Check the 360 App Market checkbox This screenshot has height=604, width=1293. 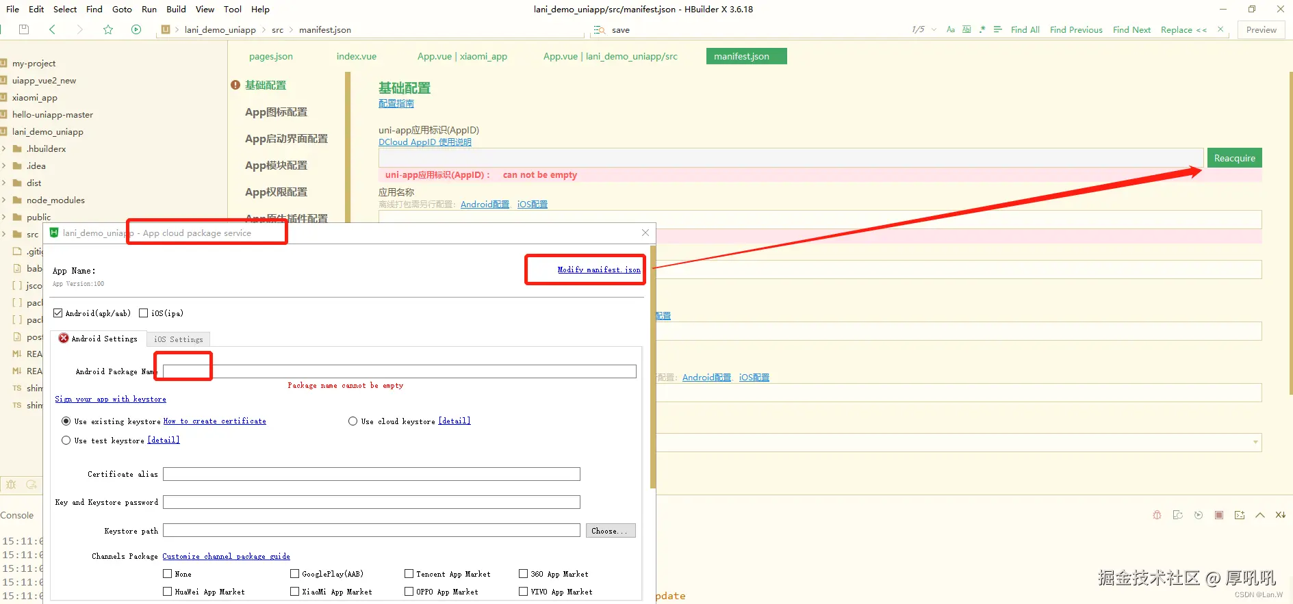pos(524,574)
